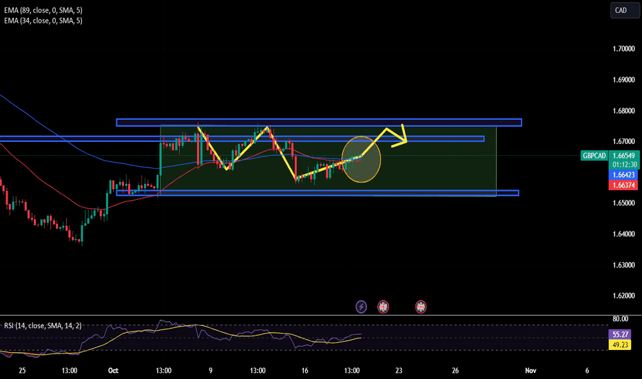Click the 1.66549 current price label
This screenshot has height=379, width=642.
click(x=624, y=156)
